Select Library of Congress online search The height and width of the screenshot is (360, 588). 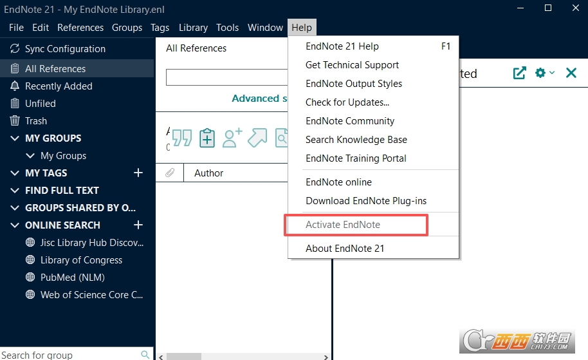click(x=81, y=260)
